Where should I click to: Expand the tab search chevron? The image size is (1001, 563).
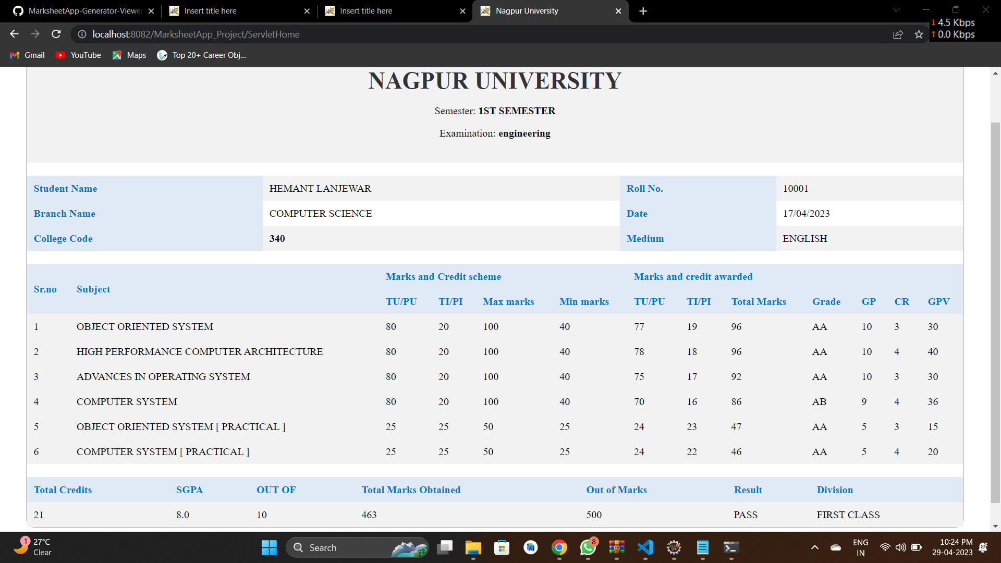896,10
